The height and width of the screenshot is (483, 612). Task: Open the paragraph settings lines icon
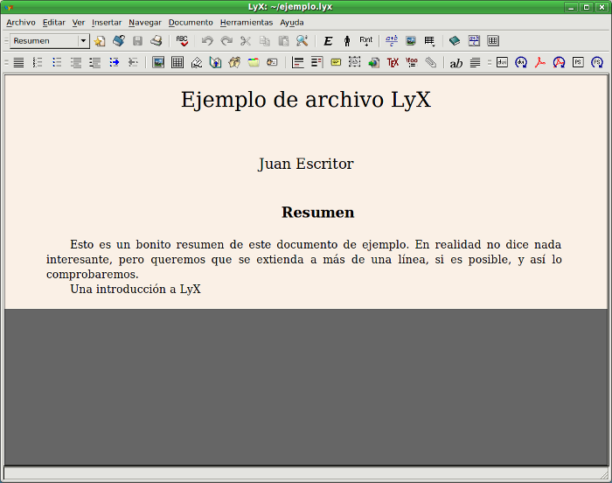tap(475, 62)
